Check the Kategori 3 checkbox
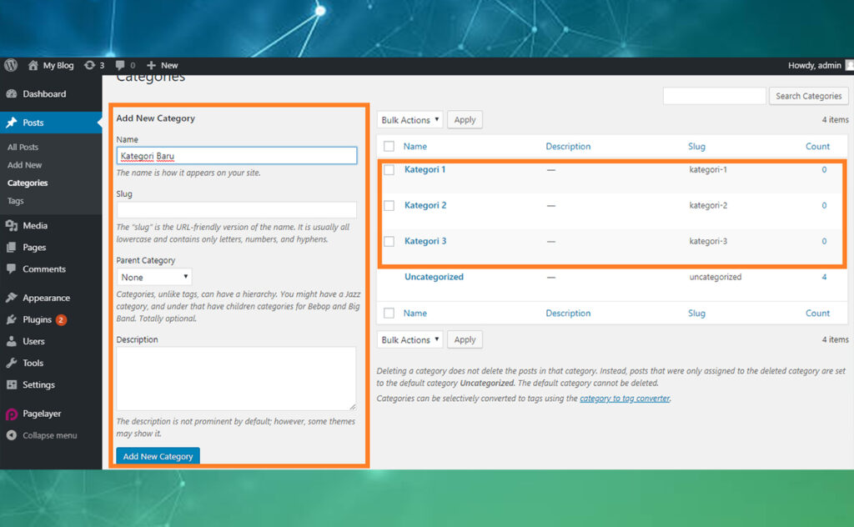 pos(389,241)
